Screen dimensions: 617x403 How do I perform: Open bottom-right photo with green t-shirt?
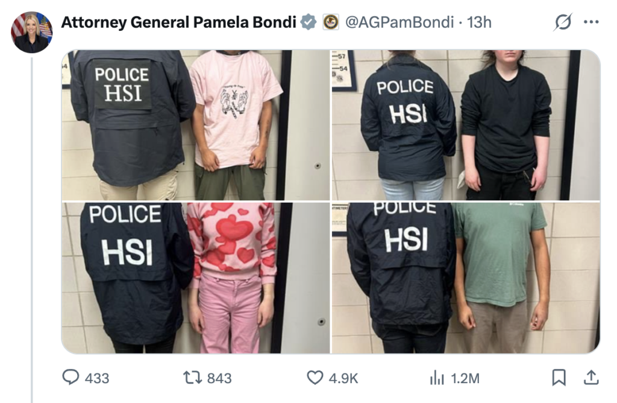click(x=466, y=278)
